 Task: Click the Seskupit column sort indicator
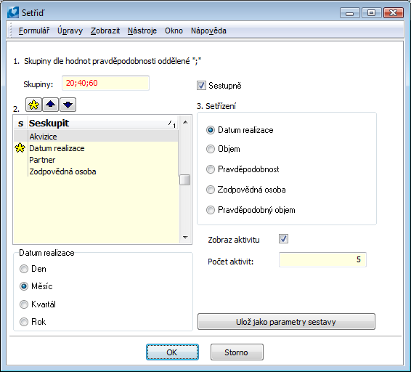pos(172,124)
